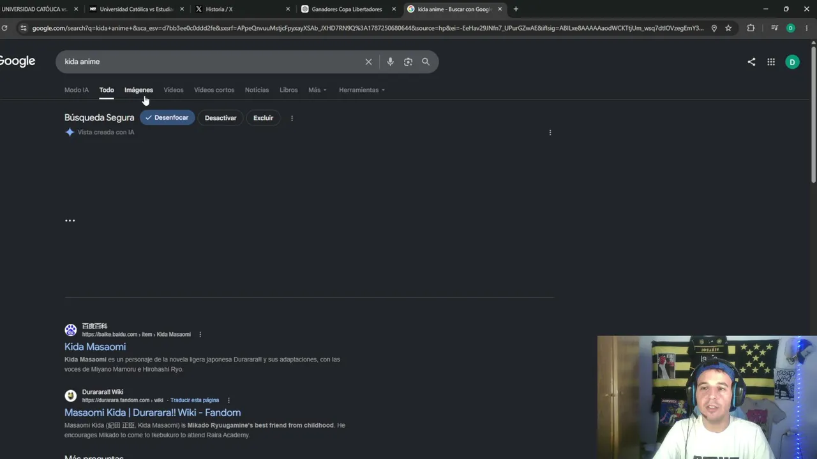Image resolution: width=817 pixels, height=459 pixels.
Task: Click the scrollbar up arrow
Action: (813, 42)
